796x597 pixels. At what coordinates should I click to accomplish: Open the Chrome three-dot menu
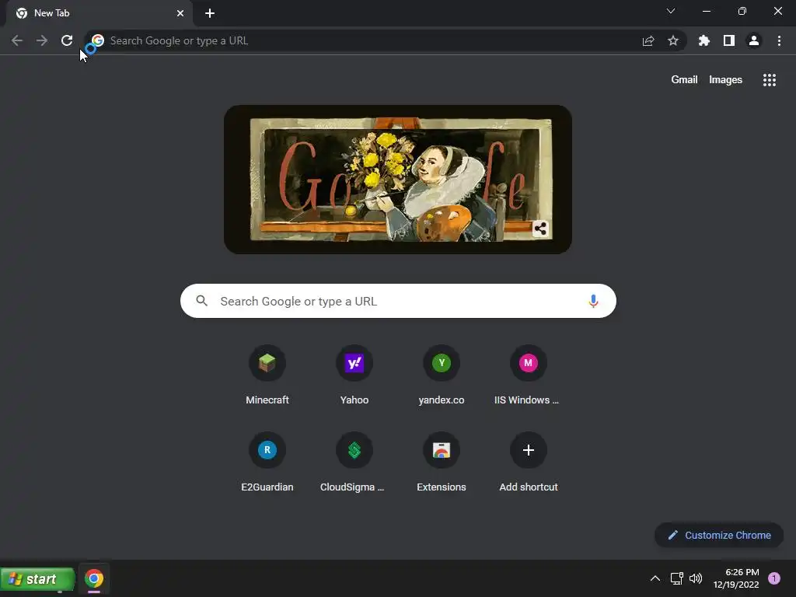[779, 40]
